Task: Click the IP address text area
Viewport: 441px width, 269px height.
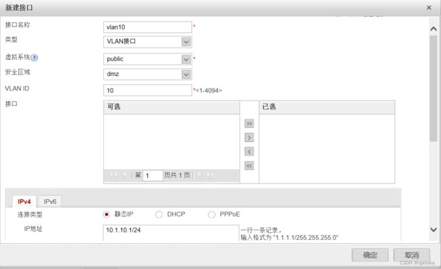Action: (x=171, y=233)
